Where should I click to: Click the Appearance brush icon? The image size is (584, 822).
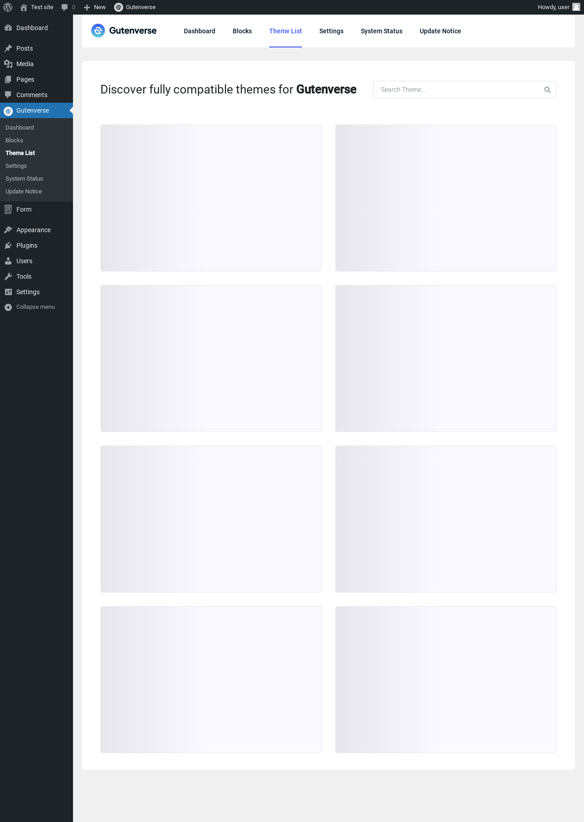tap(8, 230)
